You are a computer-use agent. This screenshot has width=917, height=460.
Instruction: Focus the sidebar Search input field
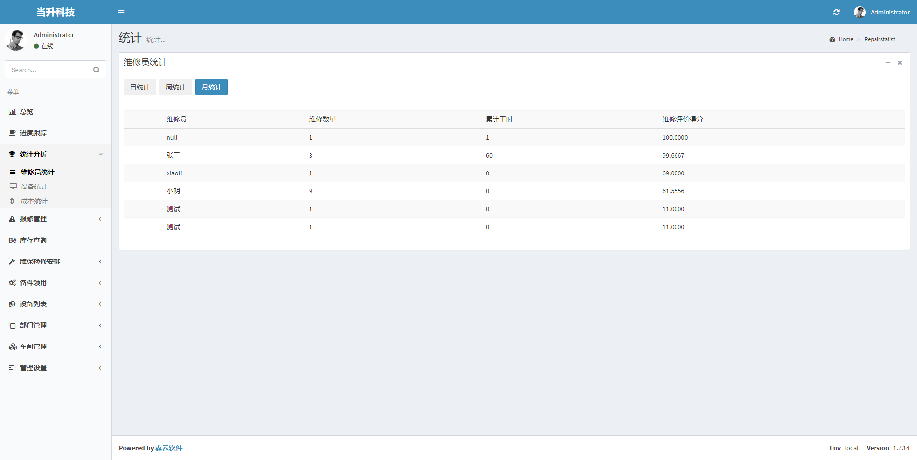[48, 70]
